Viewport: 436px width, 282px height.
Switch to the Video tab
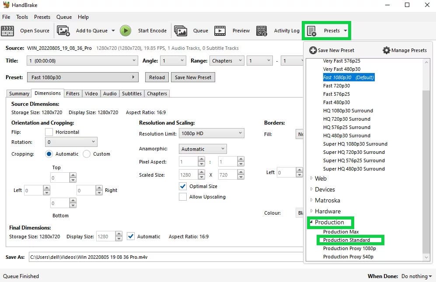click(91, 94)
